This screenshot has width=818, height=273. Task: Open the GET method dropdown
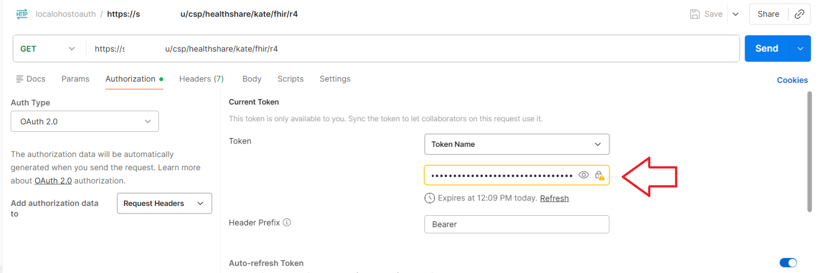pos(48,49)
